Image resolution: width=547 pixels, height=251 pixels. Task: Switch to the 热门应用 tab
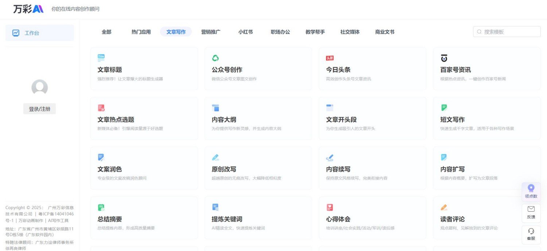click(141, 32)
